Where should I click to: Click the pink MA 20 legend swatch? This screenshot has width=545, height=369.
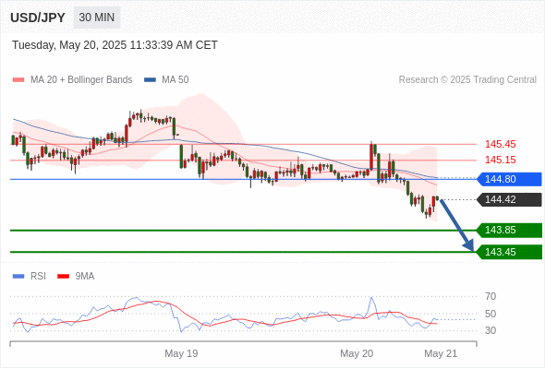click(18, 80)
